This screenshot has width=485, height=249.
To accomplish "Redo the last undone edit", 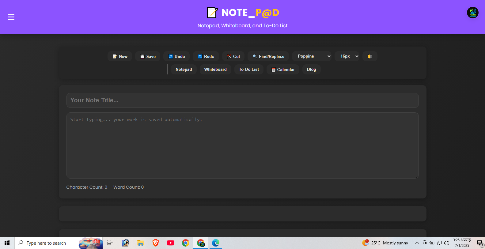I will coord(206,56).
